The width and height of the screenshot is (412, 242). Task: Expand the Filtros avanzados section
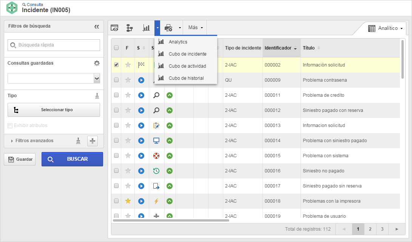32,141
